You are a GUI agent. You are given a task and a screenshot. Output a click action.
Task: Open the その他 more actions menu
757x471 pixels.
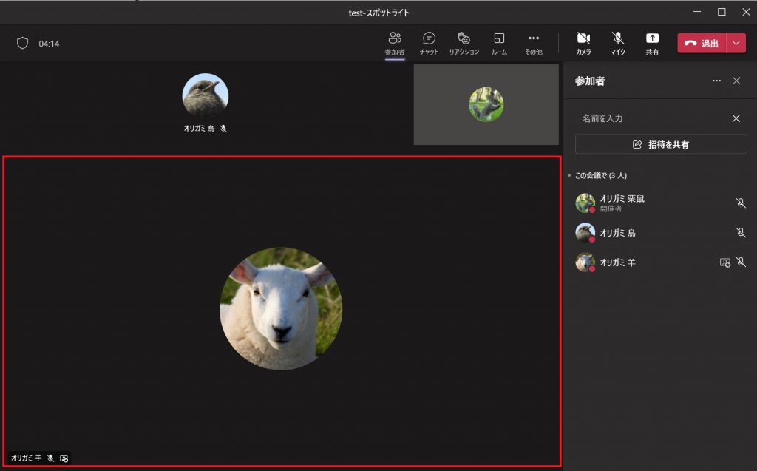pyautogui.click(x=534, y=44)
